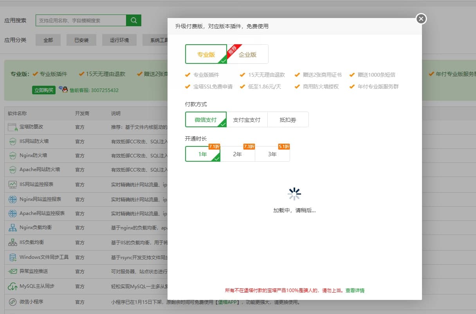Click the Nginx网站监控报表 software name
The image size is (476, 314).
click(40, 199)
